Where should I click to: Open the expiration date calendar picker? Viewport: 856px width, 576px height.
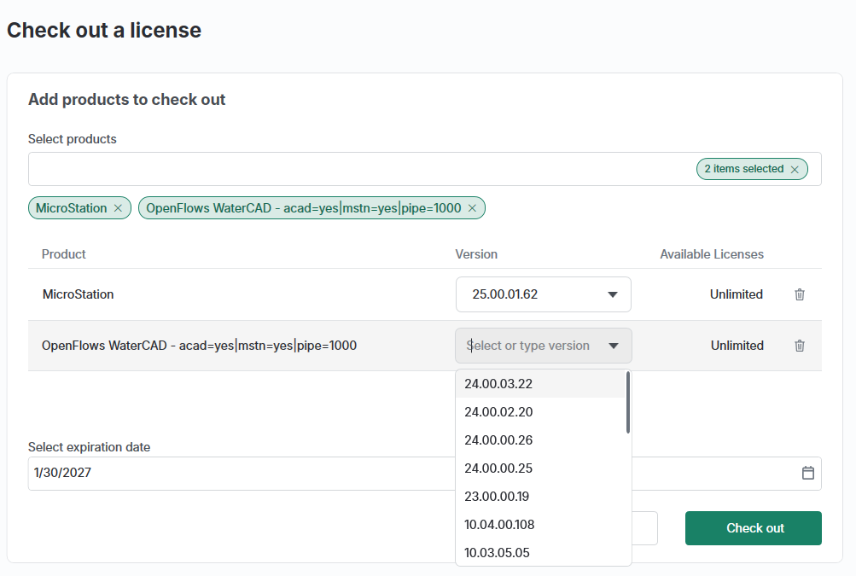[808, 473]
